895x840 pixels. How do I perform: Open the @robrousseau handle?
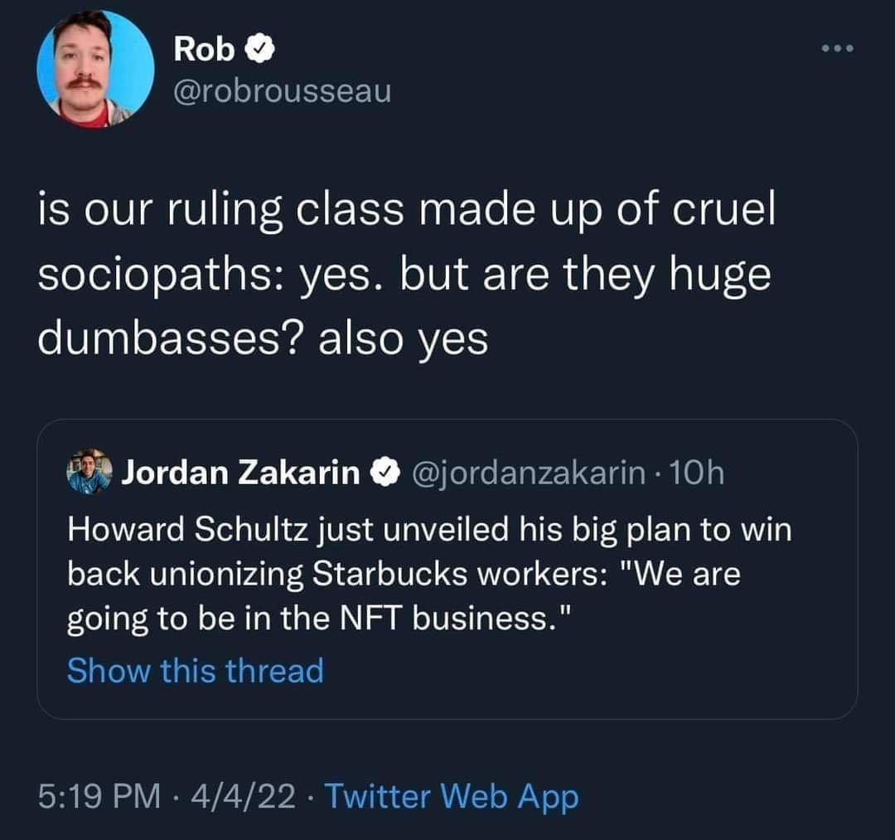(x=282, y=91)
